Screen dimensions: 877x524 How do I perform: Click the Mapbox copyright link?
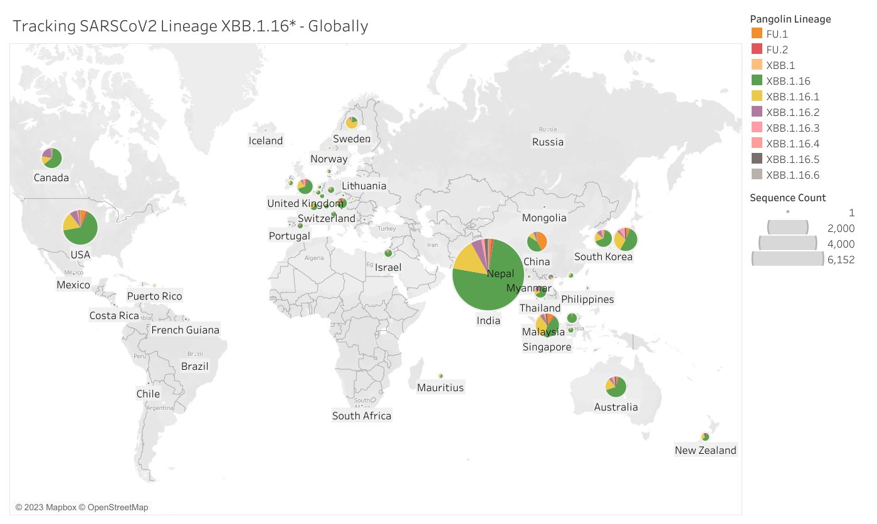pos(47,507)
